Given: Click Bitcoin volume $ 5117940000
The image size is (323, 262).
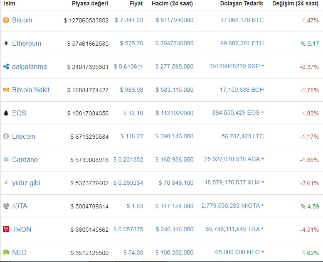Looking at the screenshot, I should [x=175, y=20].
